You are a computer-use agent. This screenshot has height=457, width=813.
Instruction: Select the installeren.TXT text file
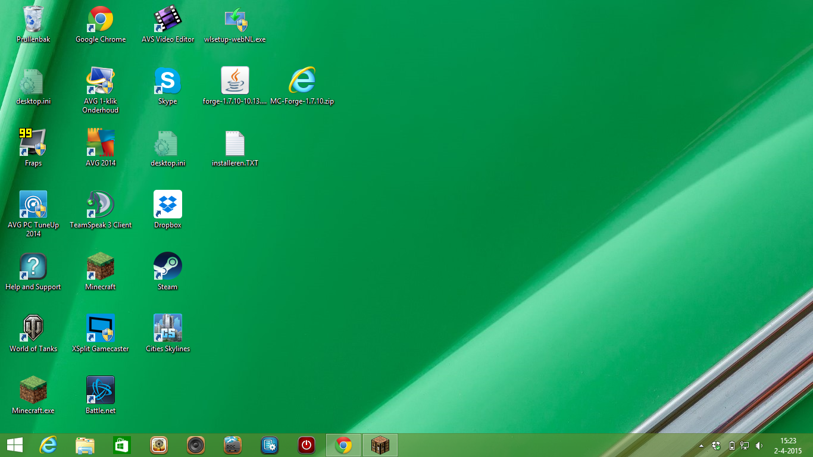click(235, 148)
